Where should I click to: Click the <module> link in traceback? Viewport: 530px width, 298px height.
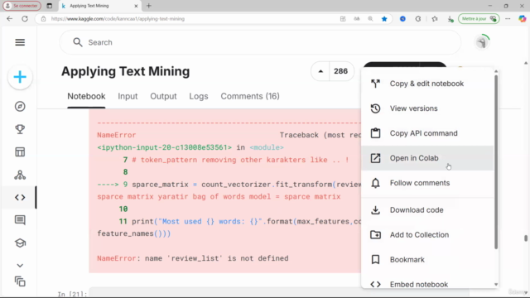(x=267, y=147)
